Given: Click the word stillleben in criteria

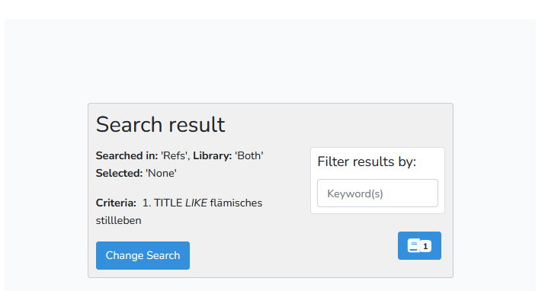Looking at the screenshot, I should pos(118,220).
